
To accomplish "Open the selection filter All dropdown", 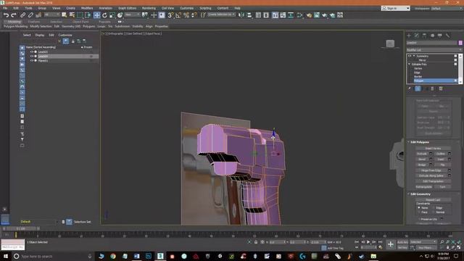I will 51,14.
